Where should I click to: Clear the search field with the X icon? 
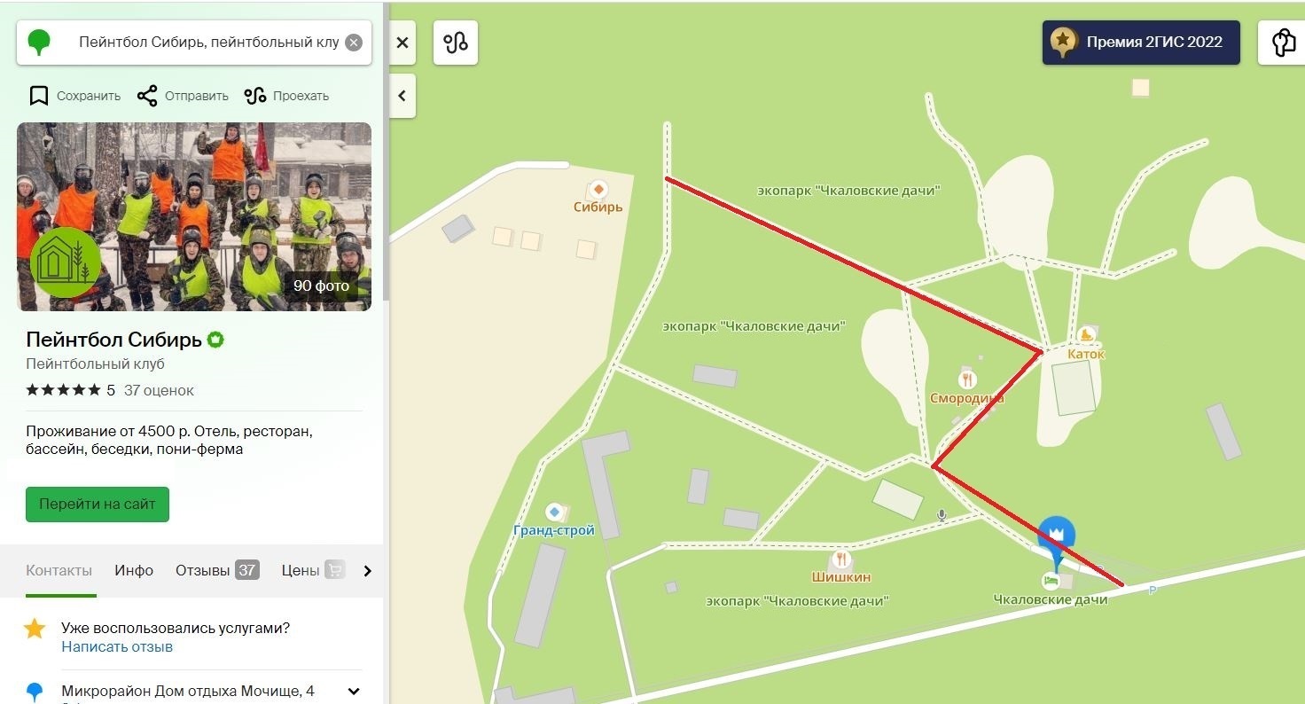[354, 43]
